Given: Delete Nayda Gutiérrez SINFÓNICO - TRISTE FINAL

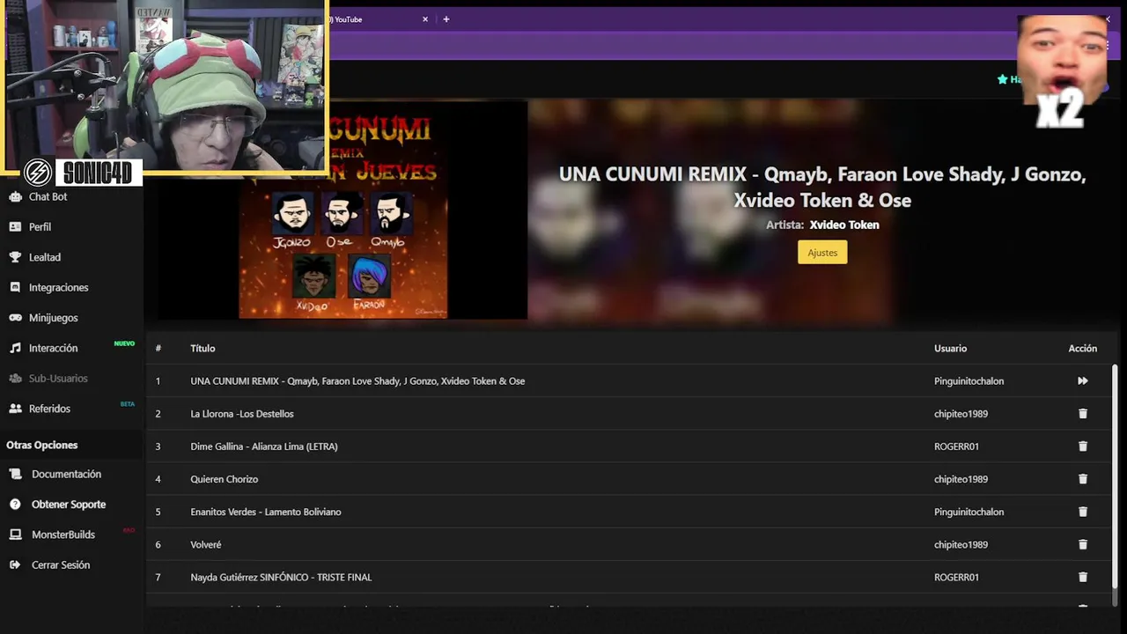Looking at the screenshot, I should point(1083,577).
